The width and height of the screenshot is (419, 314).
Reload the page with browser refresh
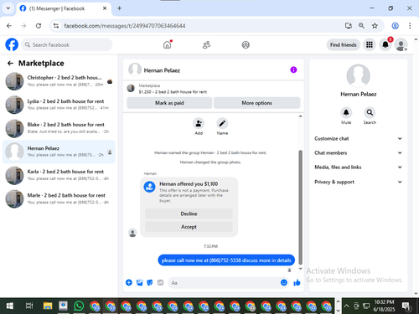[39, 26]
